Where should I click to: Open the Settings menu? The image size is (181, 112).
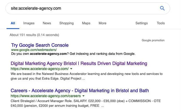[141, 23]
